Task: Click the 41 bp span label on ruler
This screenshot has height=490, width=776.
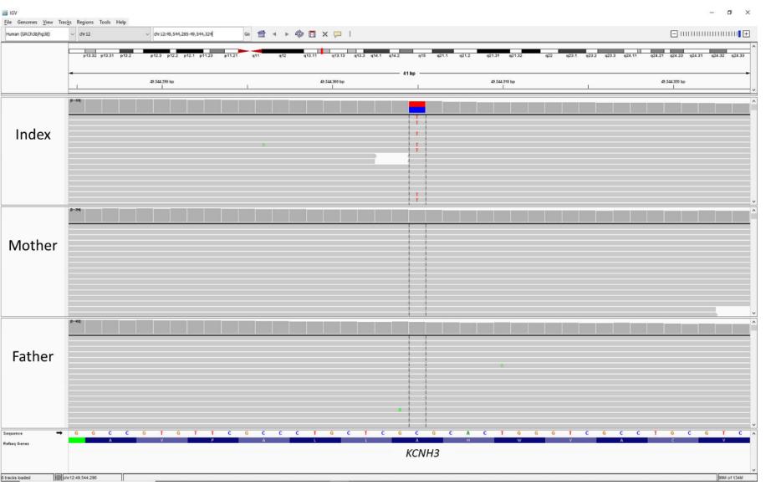Action: pyautogui.click(x=409, y=74)
